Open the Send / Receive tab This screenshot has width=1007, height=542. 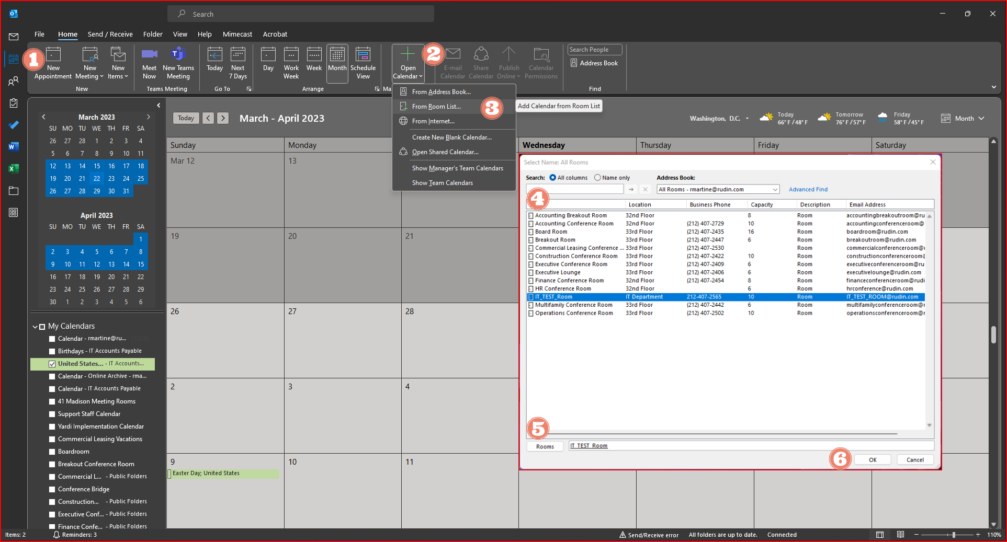click(x=110, y=34)
